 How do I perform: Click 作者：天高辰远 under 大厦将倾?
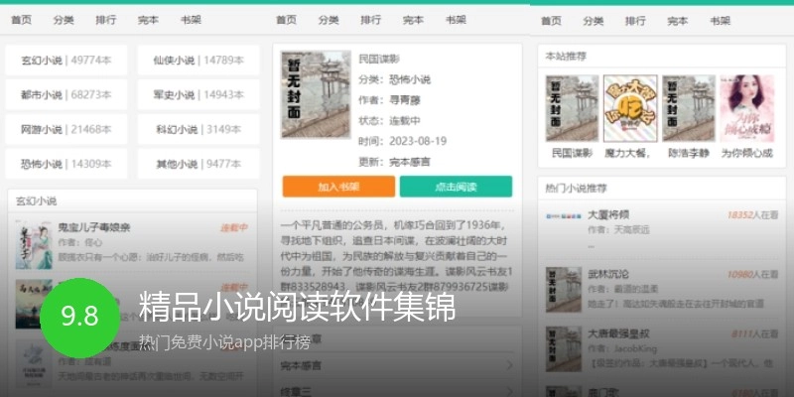618,230
